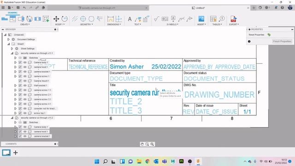This screenshot has width=295, height=166.
Task: Hide camera screw 1:1 with its eye icon
Action: pyautogui.click(x=25, y=90)
